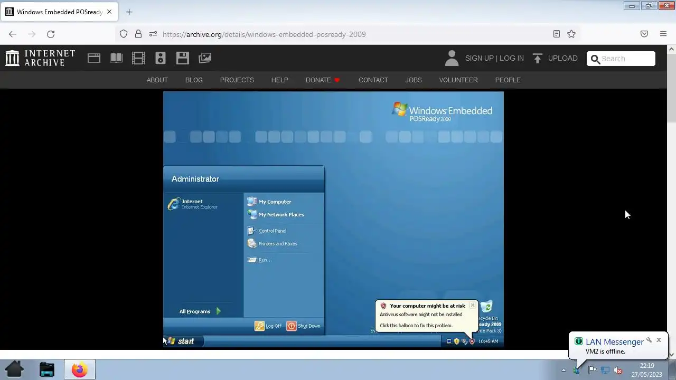676x380 pixels.
Task: Click the site permissions icon in address bar
Action: (x=153, y=34)
